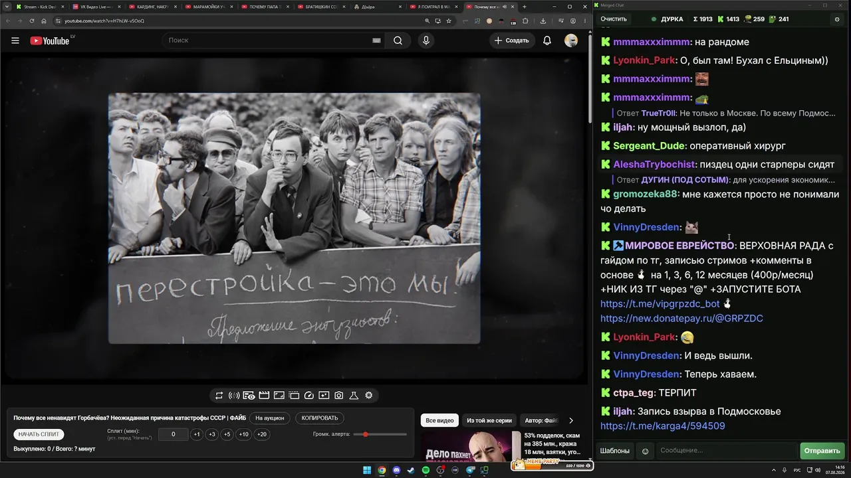
Task: Open the on-screen keyboard in search box
Action: click(376, 40)
